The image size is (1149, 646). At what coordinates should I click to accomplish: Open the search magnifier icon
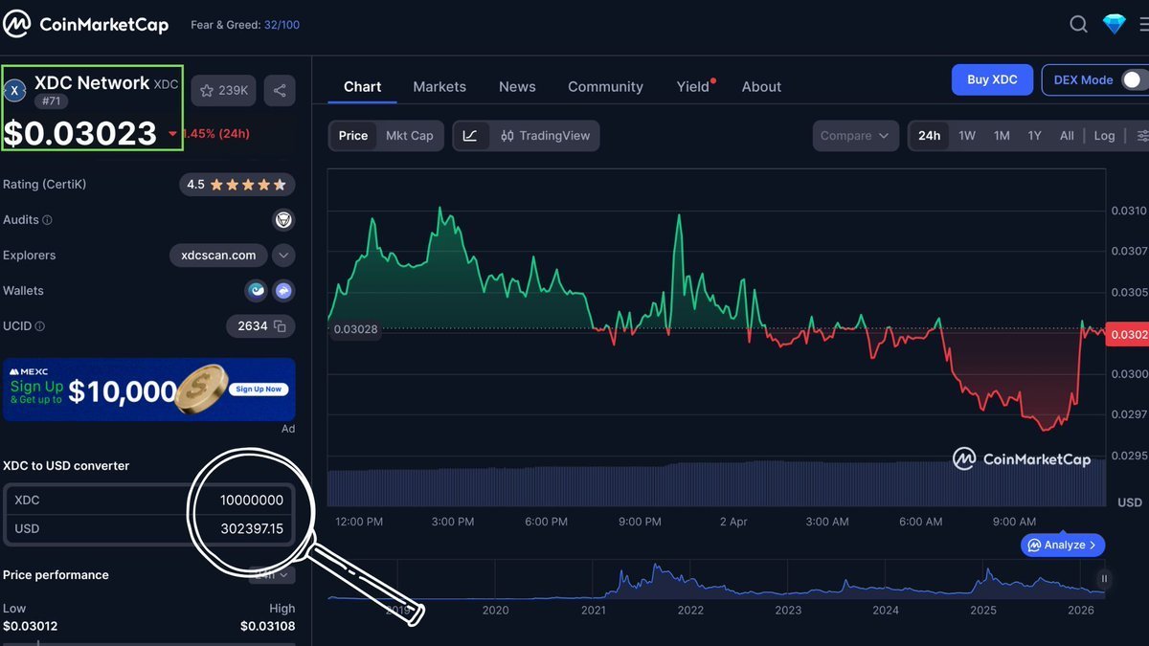click(1078, 24)
